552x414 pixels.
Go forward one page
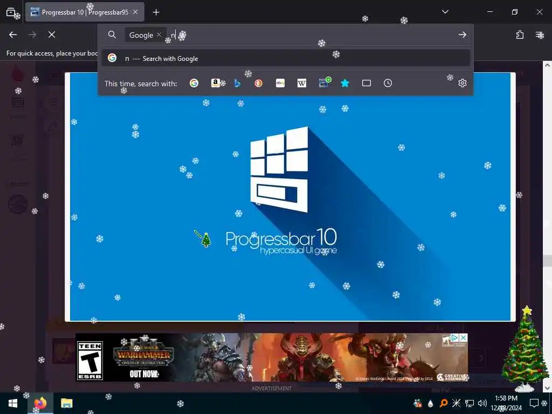(32, 34)
